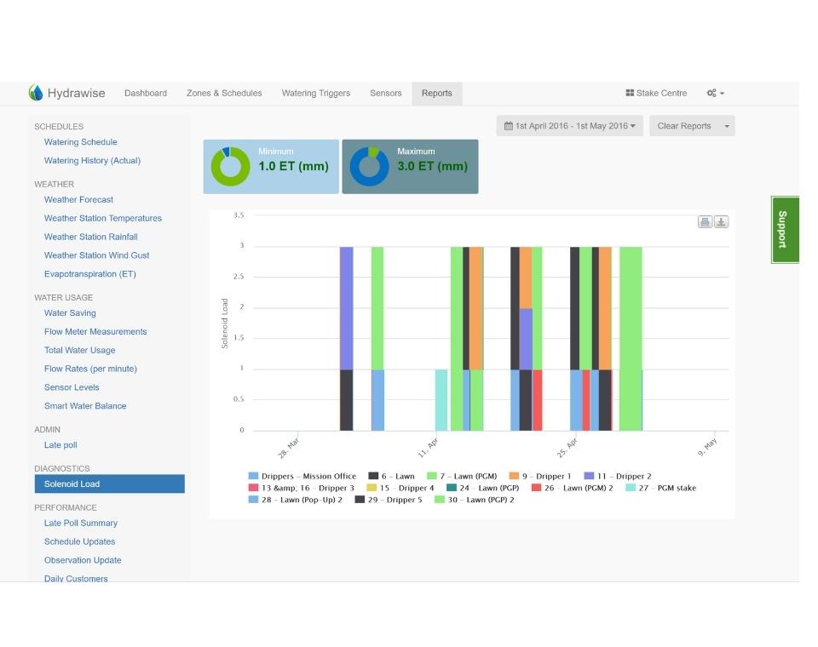Click the Hydrawise water drop logo

click(x=36, y=93)
